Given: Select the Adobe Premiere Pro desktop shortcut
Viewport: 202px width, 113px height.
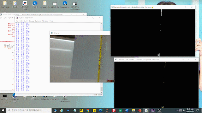Looking at the screenshot, I should point(65,99).
